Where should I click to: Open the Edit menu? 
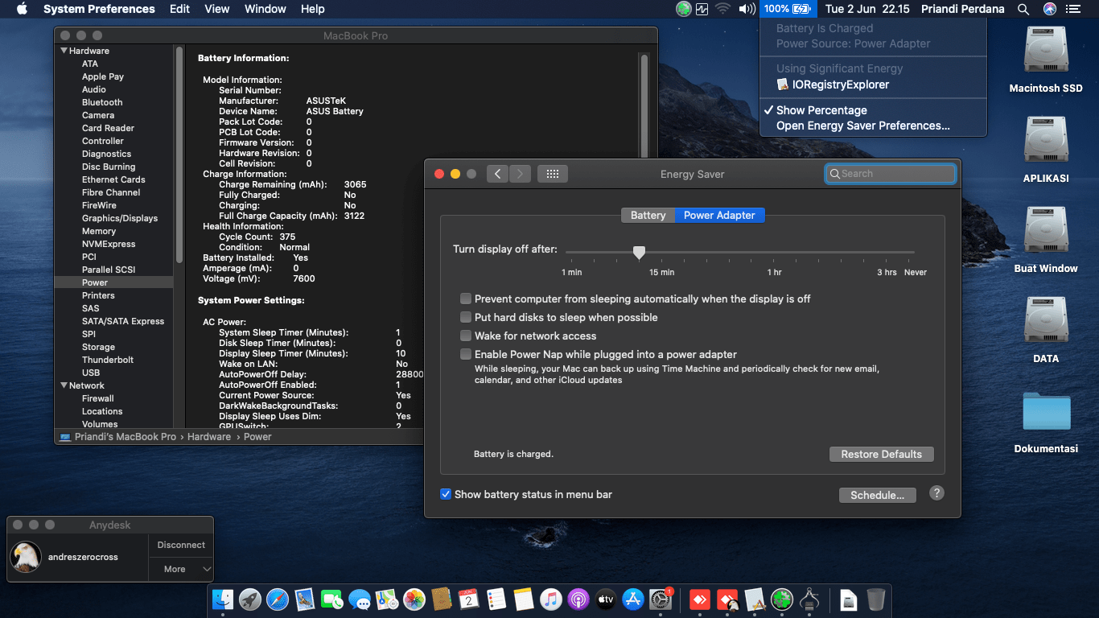click(180, 9)
